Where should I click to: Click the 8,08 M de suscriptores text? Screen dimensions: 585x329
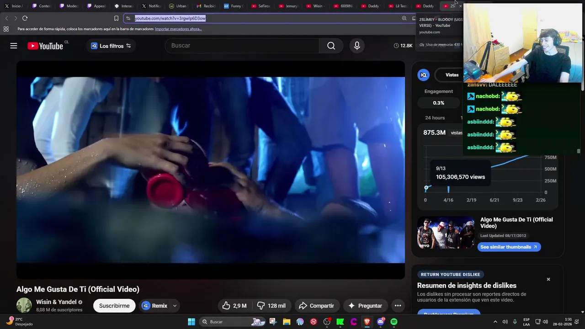(59, 310)
